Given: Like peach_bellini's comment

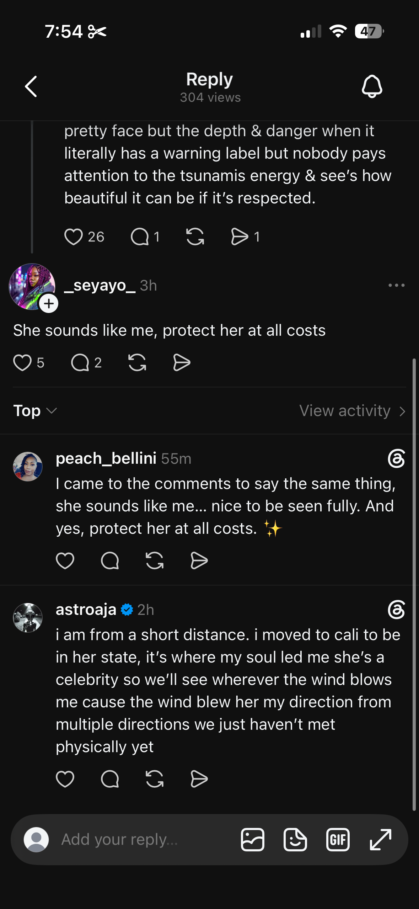Looking at the screenshot, I should click(65, 561).
